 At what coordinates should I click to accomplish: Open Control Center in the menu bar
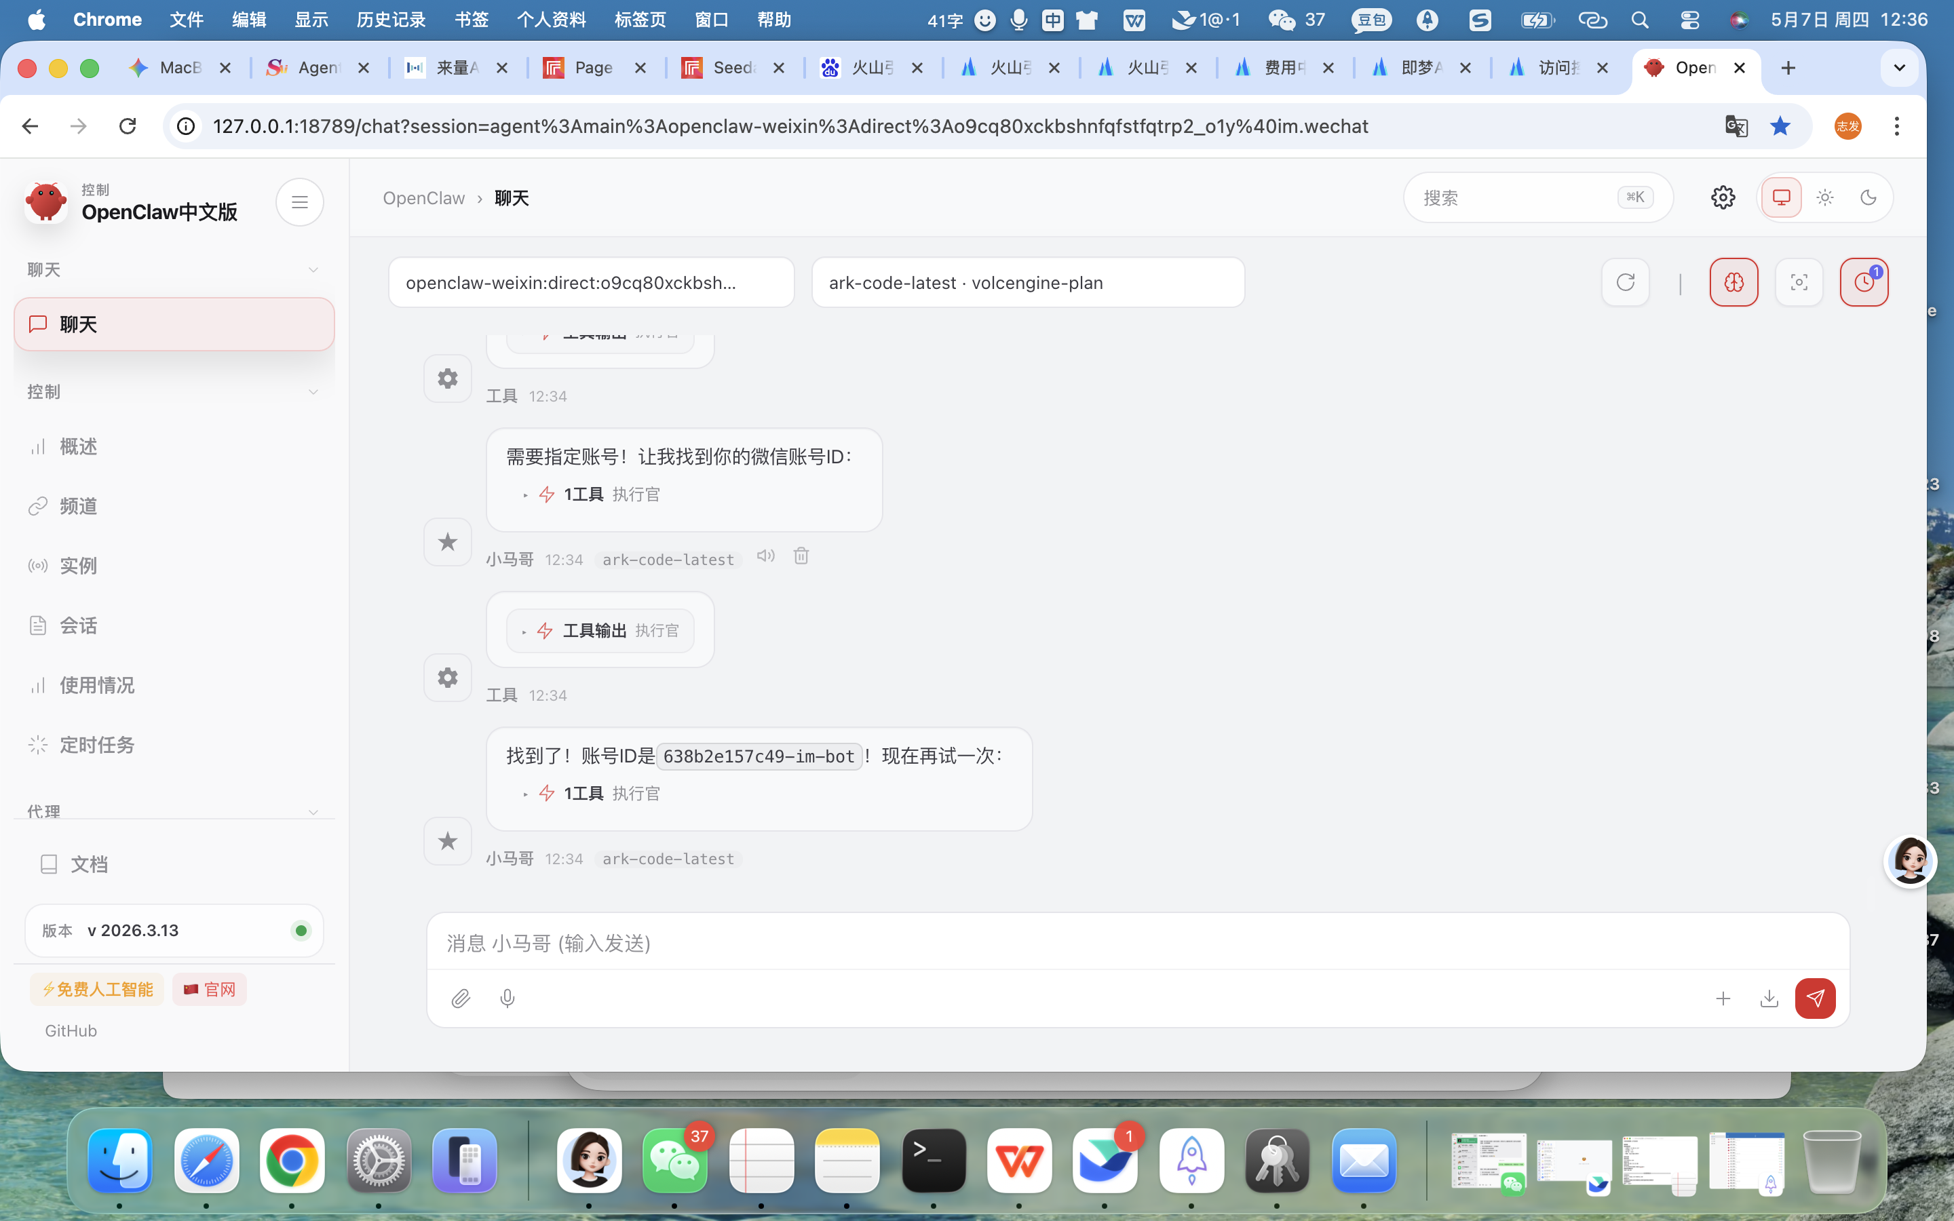1689,20
